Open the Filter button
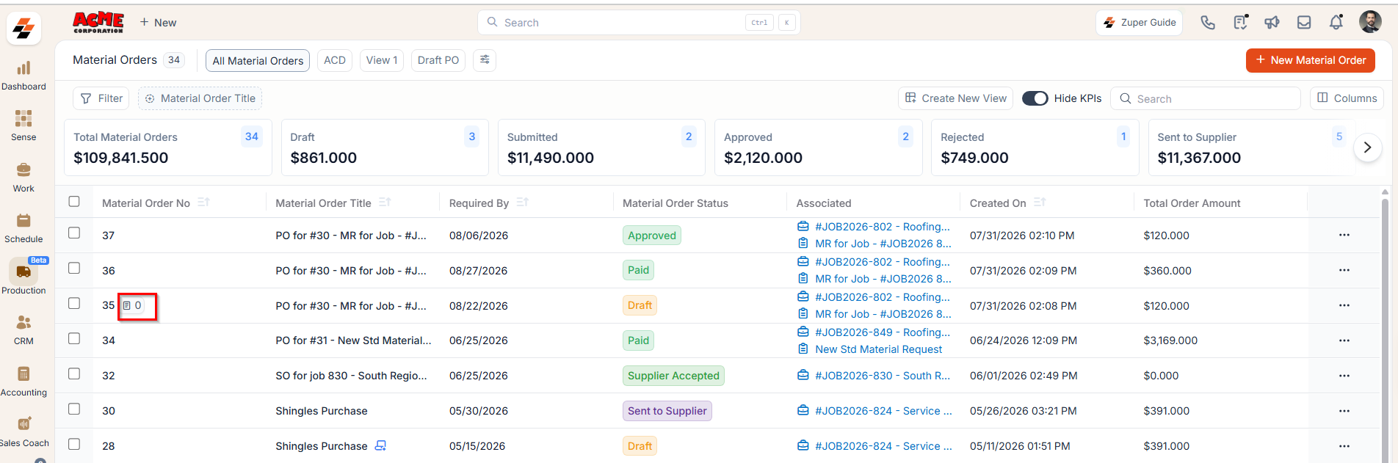The image size is (1398, 463). (x=101, y=98)
